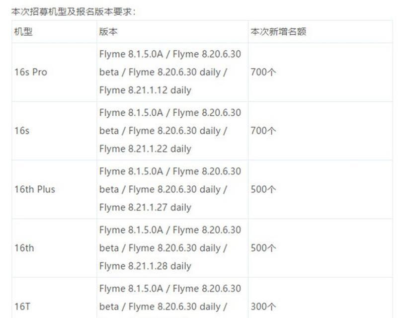The height and width of the screenshot is (318, 402).
Task: Click the 500个 quota for 16th Plus
Action: (x=263, y=189)
